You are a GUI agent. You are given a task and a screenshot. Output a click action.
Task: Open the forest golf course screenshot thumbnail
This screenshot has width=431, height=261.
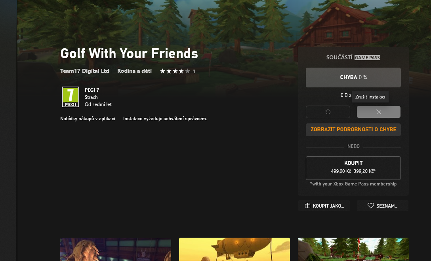click(353, 249)
